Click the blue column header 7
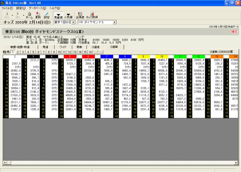 click(x=107, y=57)
